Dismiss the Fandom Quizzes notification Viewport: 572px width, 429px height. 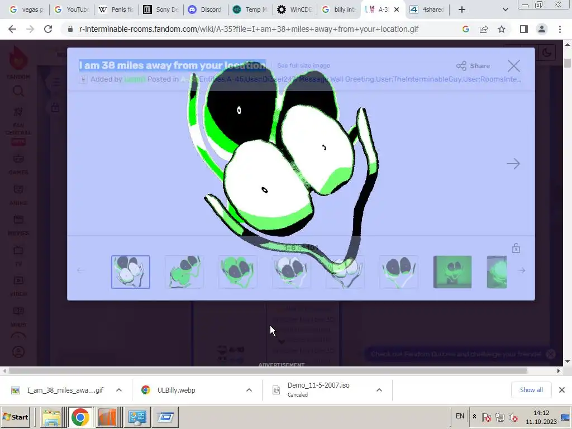point(551,354)
